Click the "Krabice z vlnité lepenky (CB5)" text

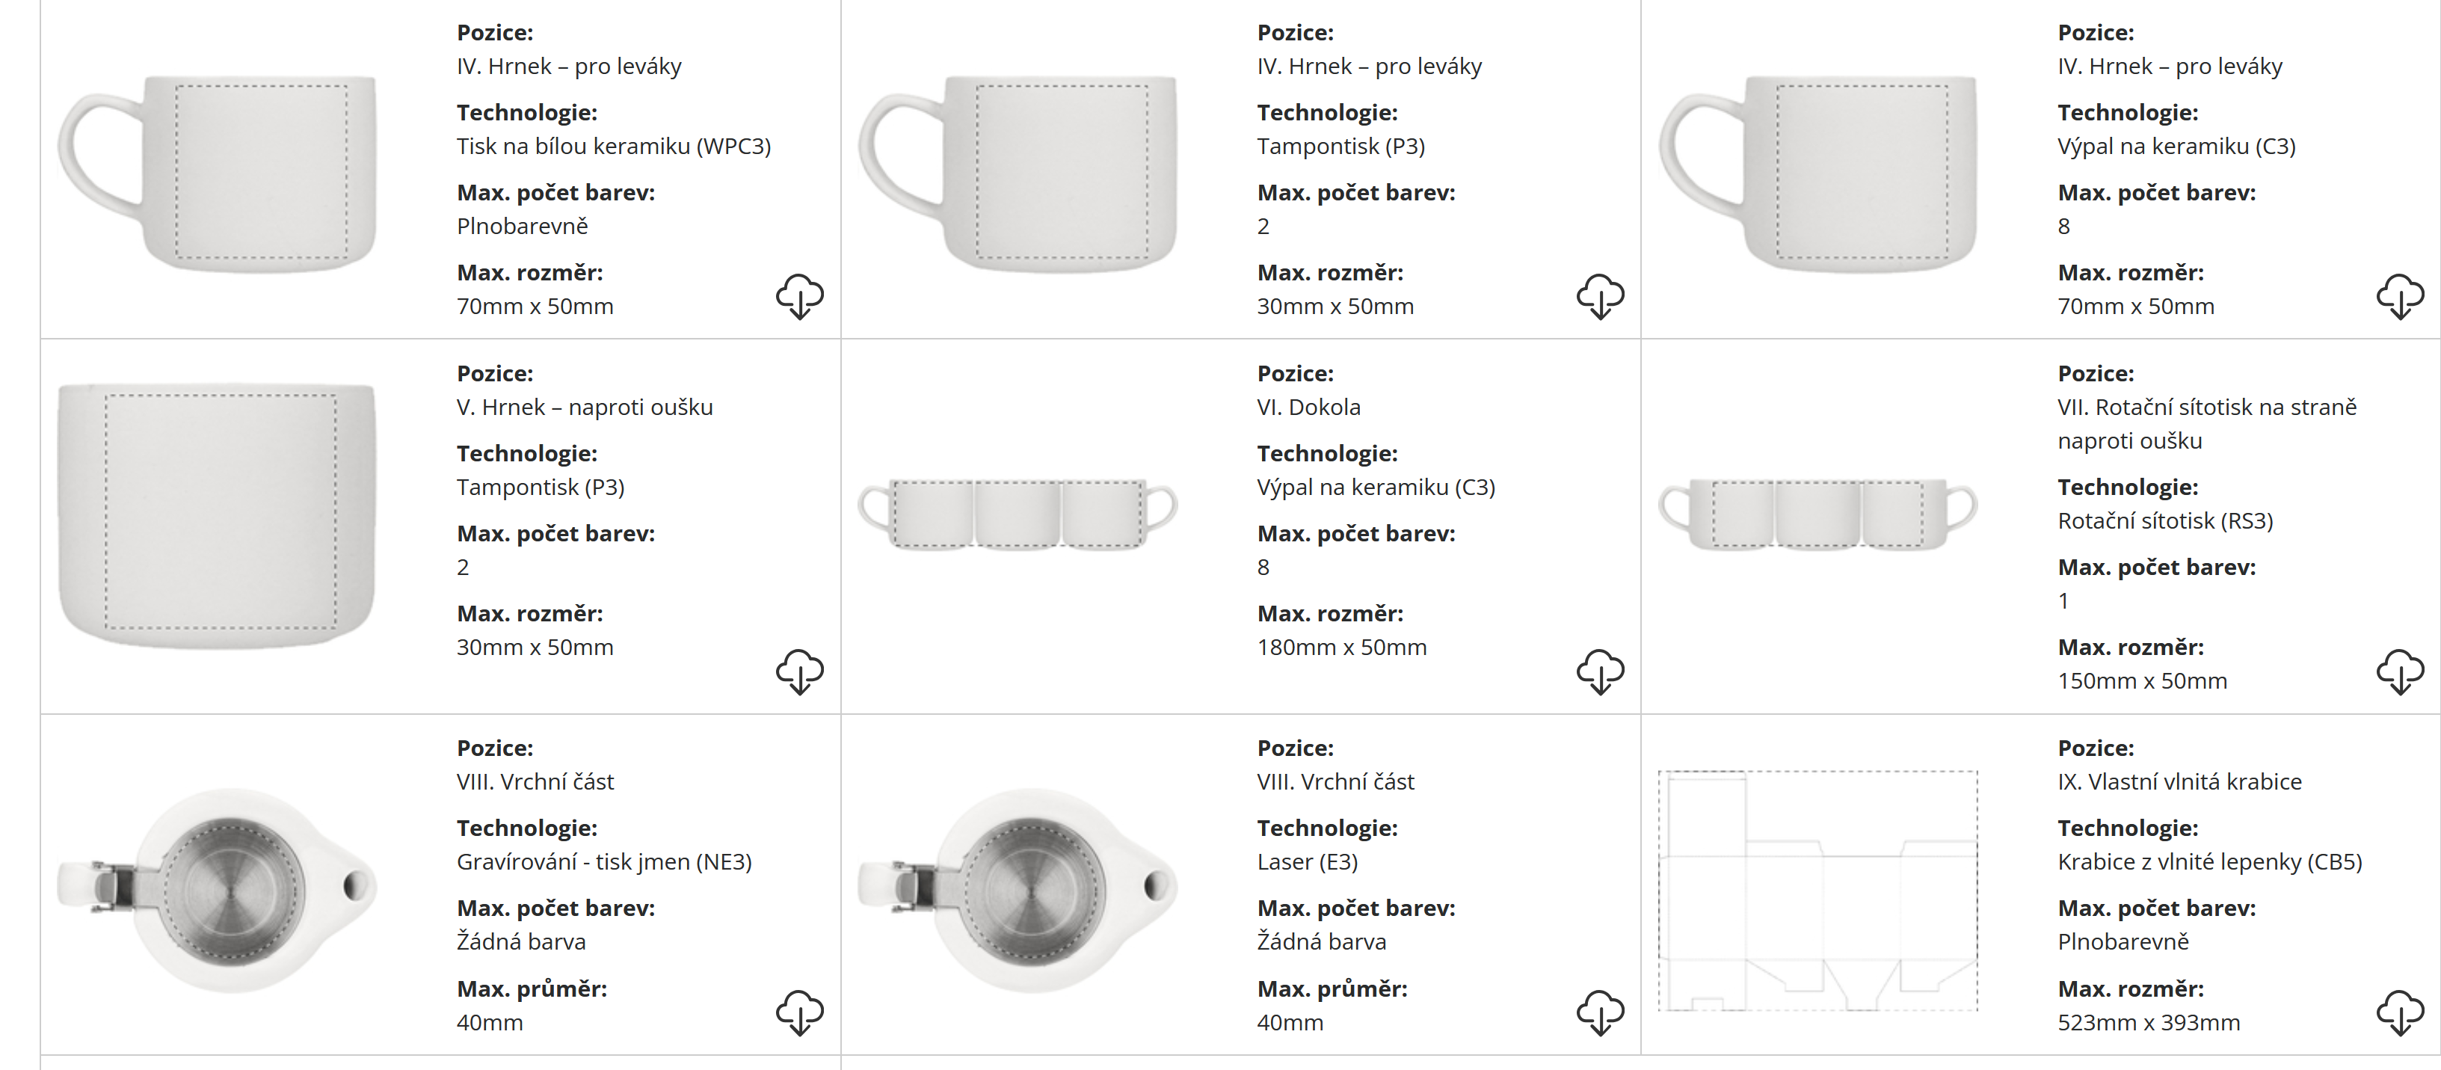2208,861
